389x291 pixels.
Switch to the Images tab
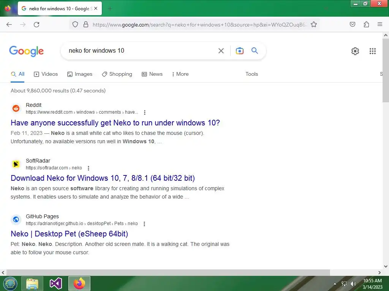click(80, 74)
